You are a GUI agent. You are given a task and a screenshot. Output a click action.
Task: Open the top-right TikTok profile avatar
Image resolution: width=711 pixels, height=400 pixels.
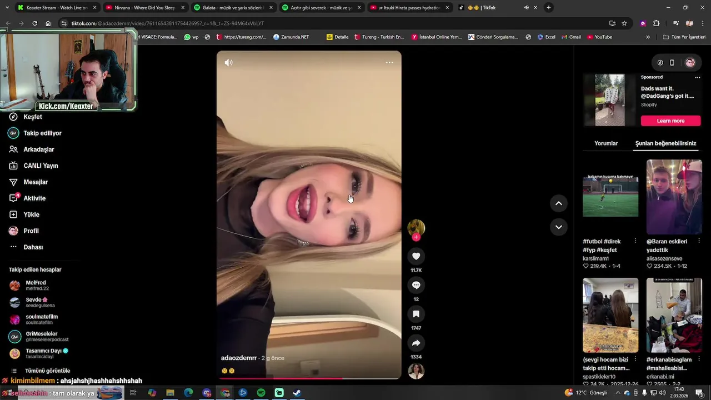(x=690, y=63)
